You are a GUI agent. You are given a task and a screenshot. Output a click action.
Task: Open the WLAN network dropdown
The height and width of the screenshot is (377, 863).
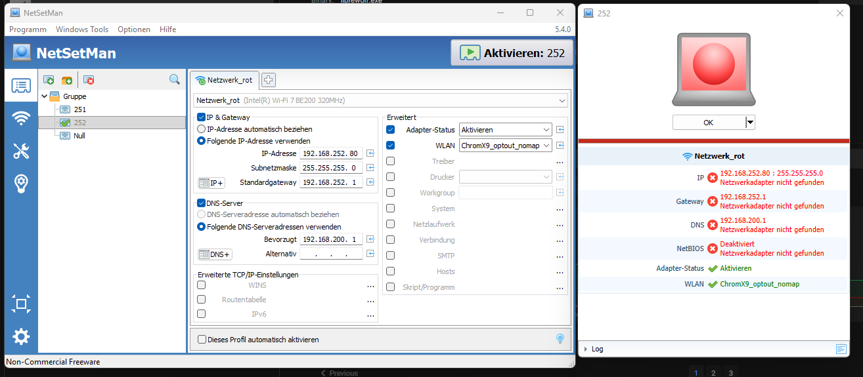pos(505,146)
